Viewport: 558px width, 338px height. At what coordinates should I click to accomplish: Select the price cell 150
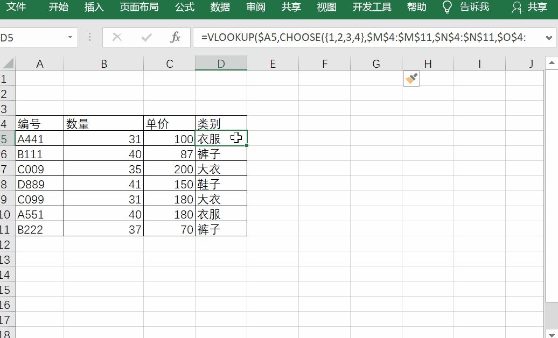tap(169, 184)
